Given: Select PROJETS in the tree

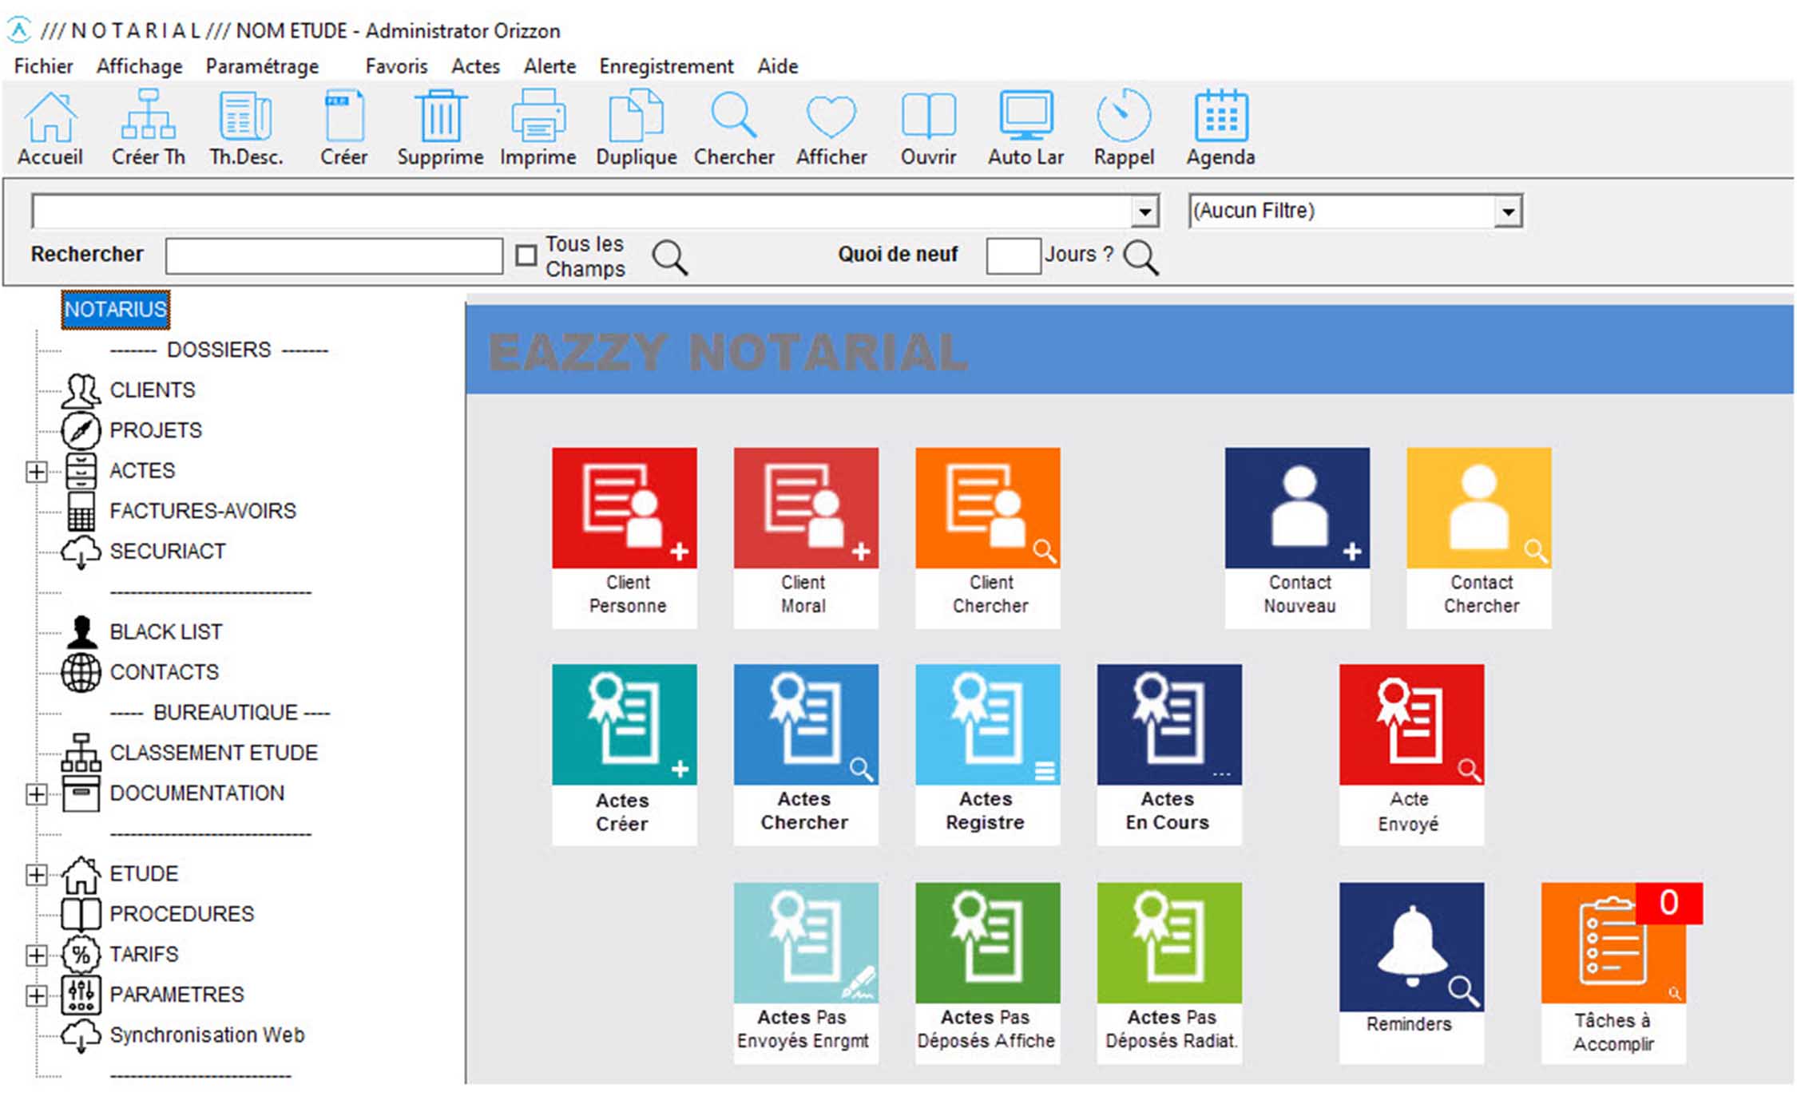Looking at the screenshot, I should tap(156, 430).
